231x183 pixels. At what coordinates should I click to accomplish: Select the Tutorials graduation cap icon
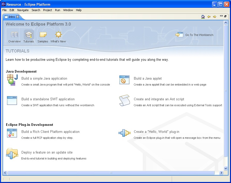click(x=29, y=35)
